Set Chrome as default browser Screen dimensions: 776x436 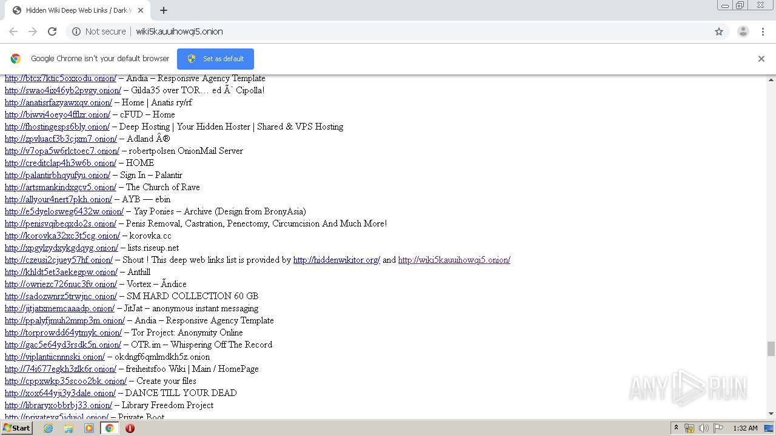coord(215,59)
